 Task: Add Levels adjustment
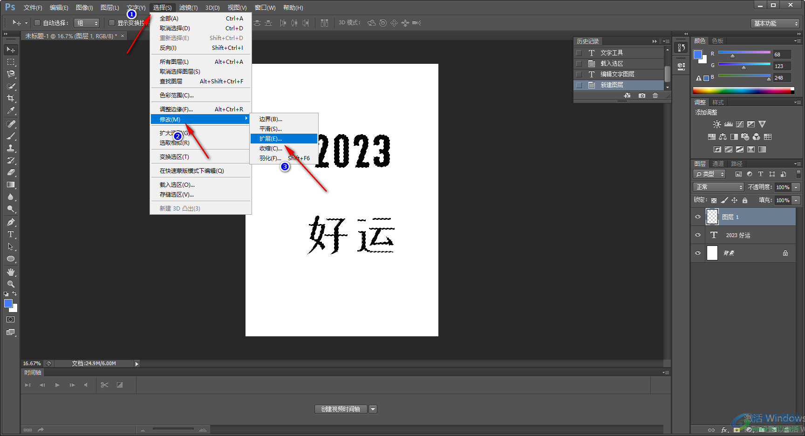coord(729,124)
